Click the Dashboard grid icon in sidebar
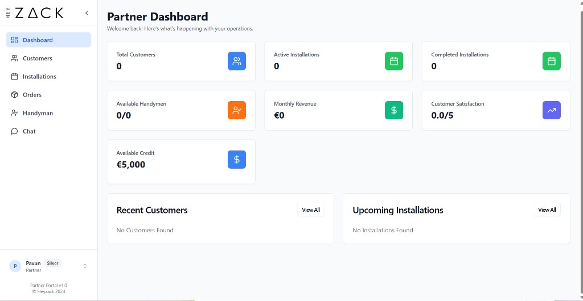Screen dimensions: 583x301 click(x=14, y=40)
